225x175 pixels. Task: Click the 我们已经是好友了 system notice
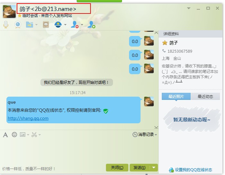(x=77, y=83)
